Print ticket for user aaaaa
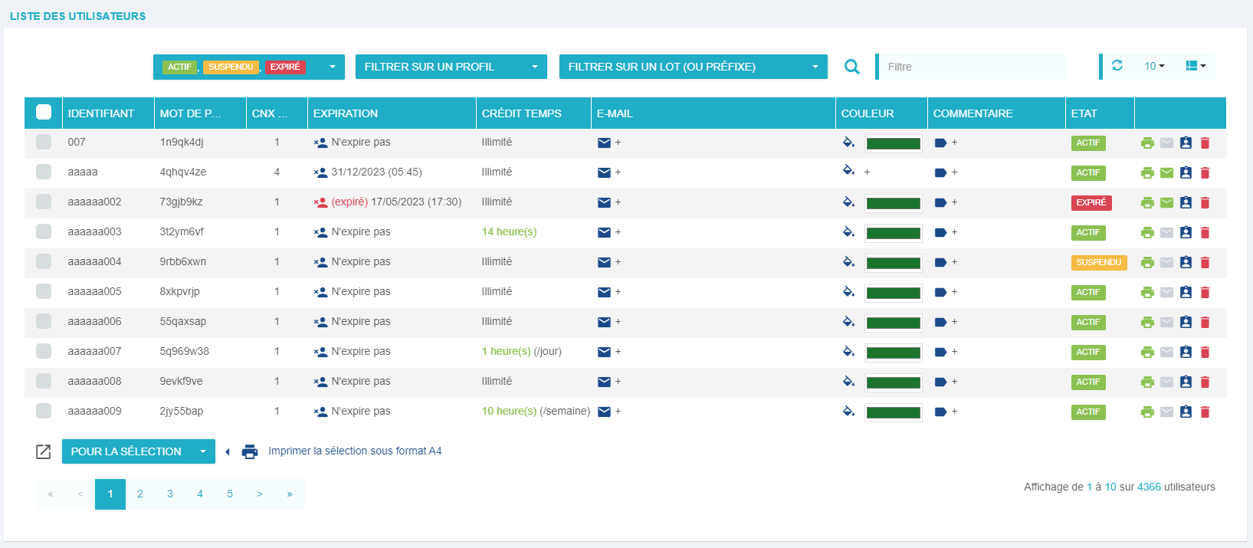The image size is (1253, 548). pyautogui.click(x=1147, y=172)
